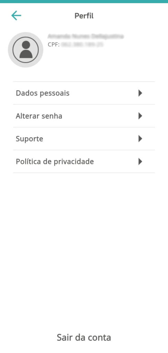Click the arrow icon beside Política de privacidade
Image resolution: width=168 pixels, height=353 pixels.
(140, 161)
